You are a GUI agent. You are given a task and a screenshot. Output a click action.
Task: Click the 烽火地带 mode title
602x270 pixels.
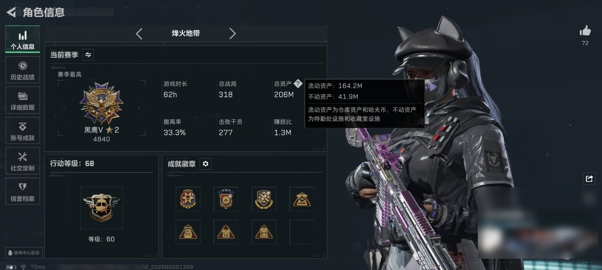(x=186, y=33)
